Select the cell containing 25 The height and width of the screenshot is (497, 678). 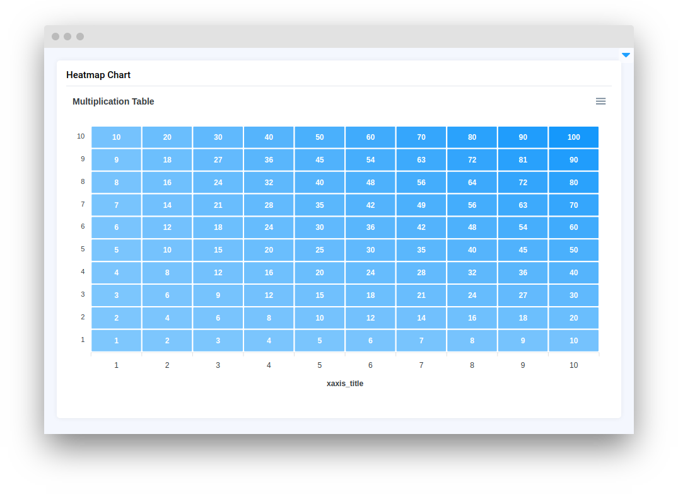coord(319,249)
